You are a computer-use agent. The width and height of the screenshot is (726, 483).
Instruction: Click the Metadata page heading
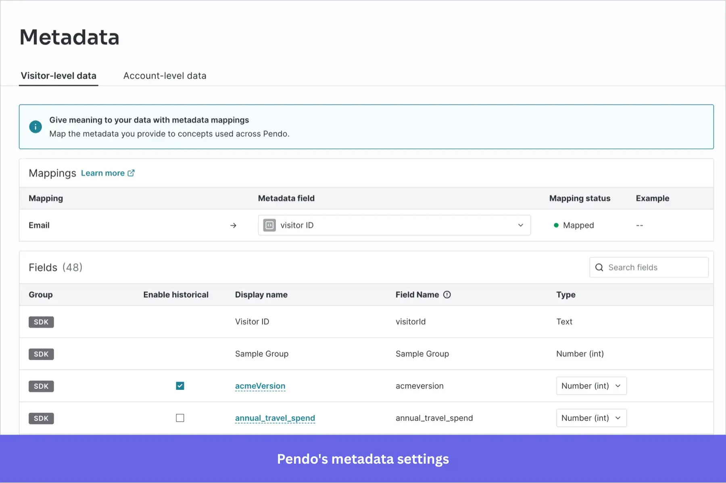pyautogui.click(x=69, y=37)
